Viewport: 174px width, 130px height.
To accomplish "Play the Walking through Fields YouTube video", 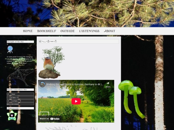I will 76,101.
